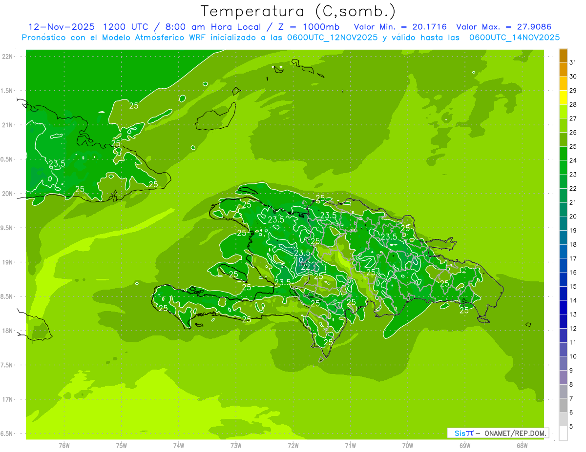
Task: Click the '71W' longitude axis label
Action: coord(350,446)
